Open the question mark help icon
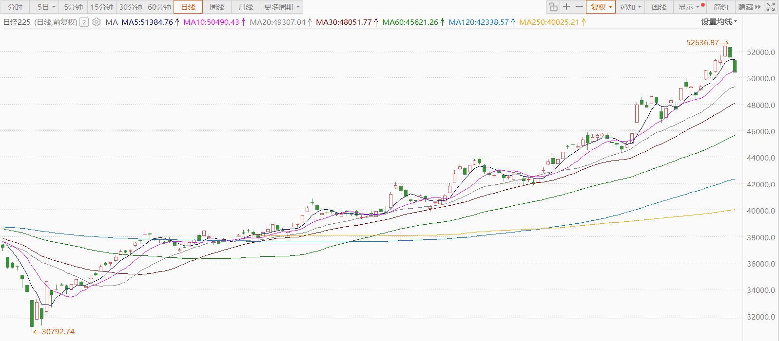The width and height of the screenshot is (779, 341). 84,22
